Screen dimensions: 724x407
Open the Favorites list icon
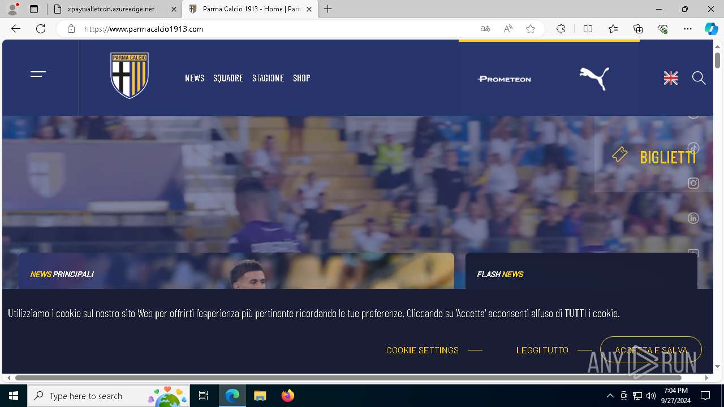(613, 29)
